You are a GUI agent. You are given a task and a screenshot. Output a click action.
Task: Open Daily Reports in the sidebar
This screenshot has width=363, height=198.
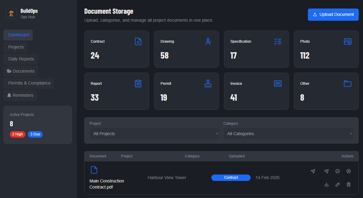(21, 59)
